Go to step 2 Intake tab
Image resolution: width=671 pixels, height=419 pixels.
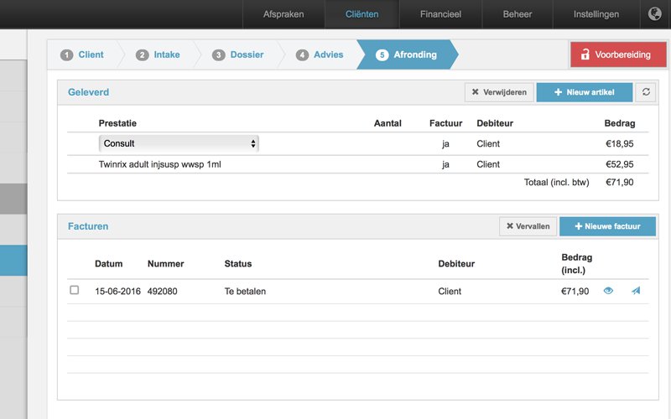pos(158,54)
